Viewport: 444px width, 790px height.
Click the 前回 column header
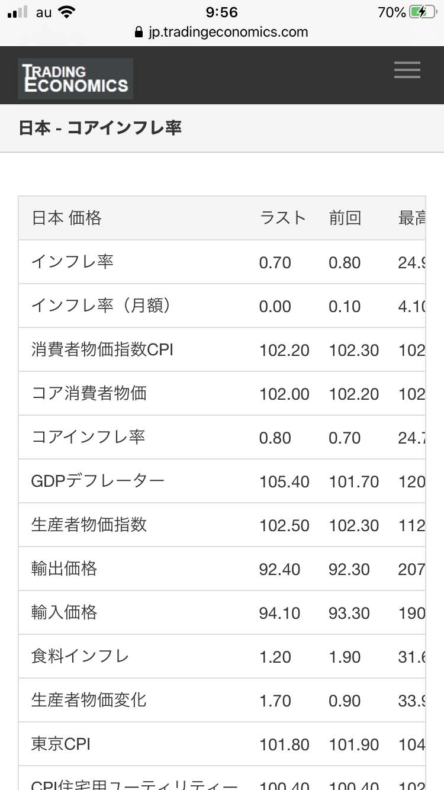point(345,218)
